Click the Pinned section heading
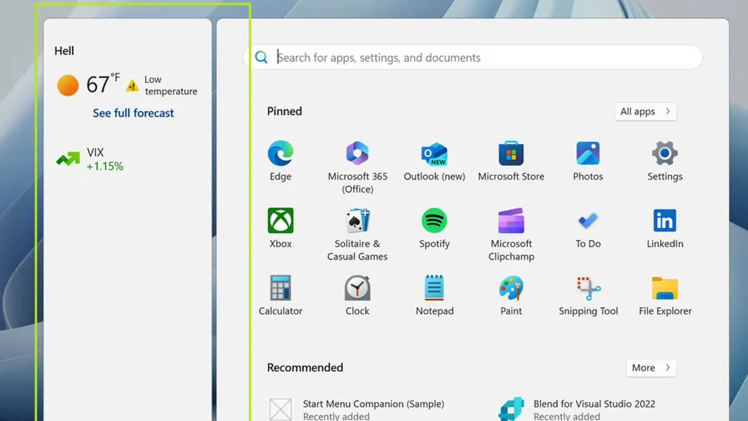The height and width of the screenshot is (421, 748). (284, 111)
